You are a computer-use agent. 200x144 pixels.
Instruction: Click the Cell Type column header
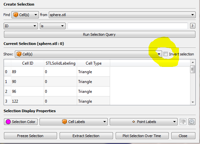(94, 63)
